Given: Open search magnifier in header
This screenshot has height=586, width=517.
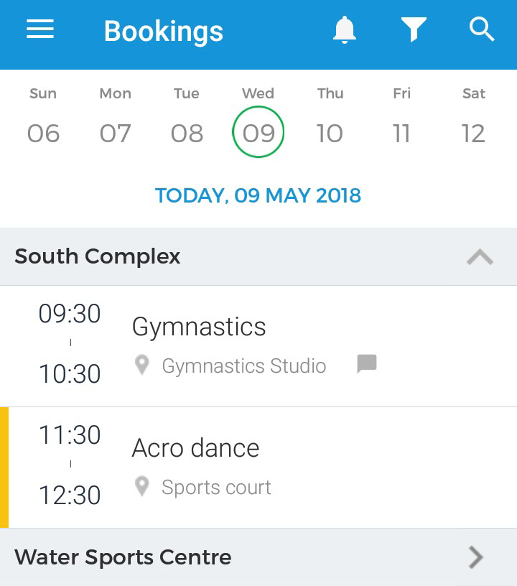Looking at the screenshot, I should pos(482,29).
